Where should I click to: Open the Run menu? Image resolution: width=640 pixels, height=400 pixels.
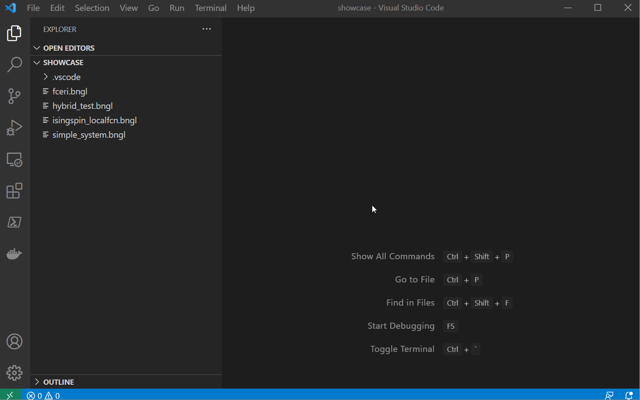click(x=177, y=8)
